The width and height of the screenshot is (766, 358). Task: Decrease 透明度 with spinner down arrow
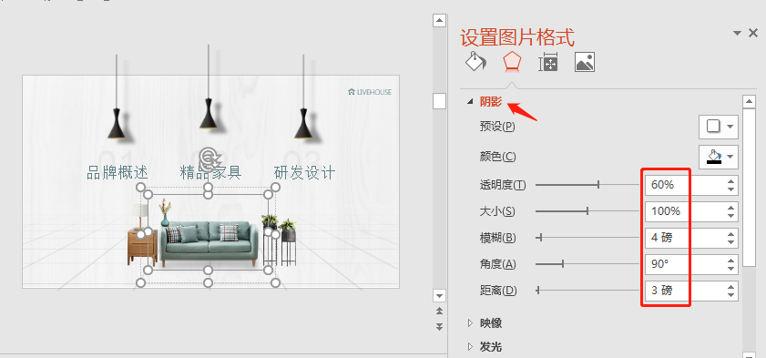(730, 189)
